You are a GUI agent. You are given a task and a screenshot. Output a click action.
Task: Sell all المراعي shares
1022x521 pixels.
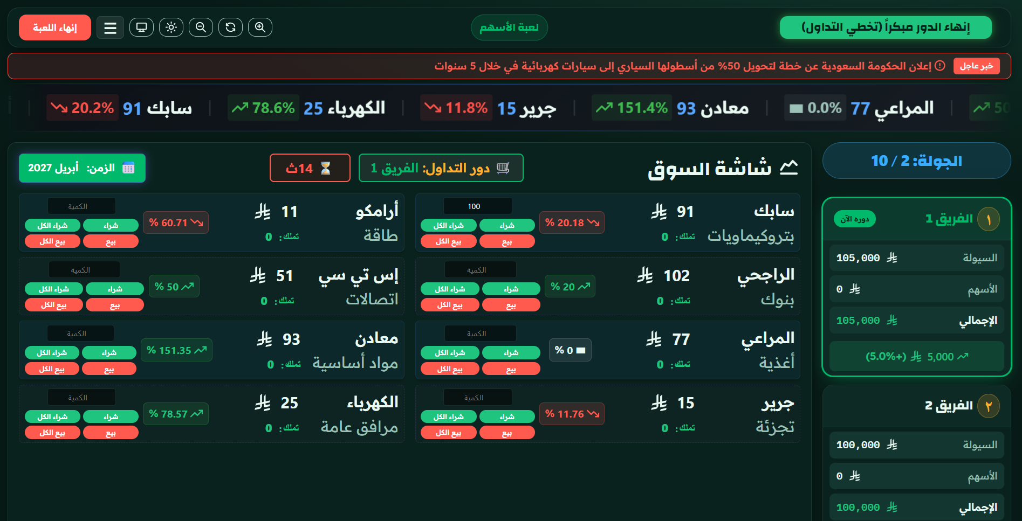[x=450, y=369]
